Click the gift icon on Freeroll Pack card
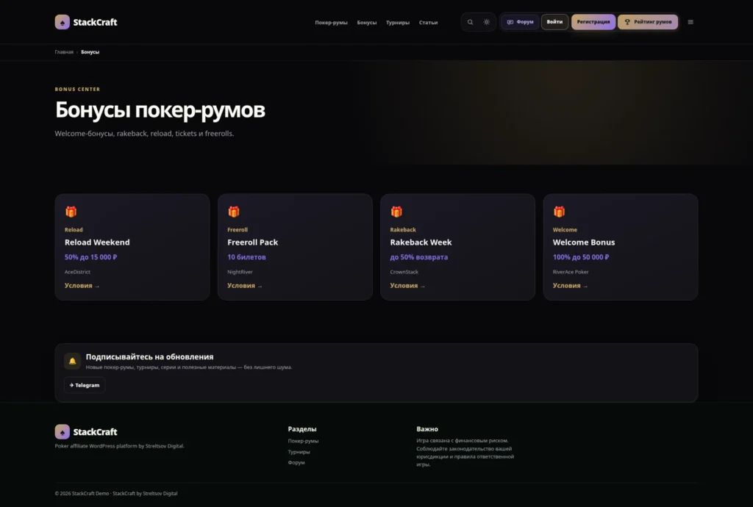The height and width of the screenshot is (507, 753). click(x=234, y=212)
